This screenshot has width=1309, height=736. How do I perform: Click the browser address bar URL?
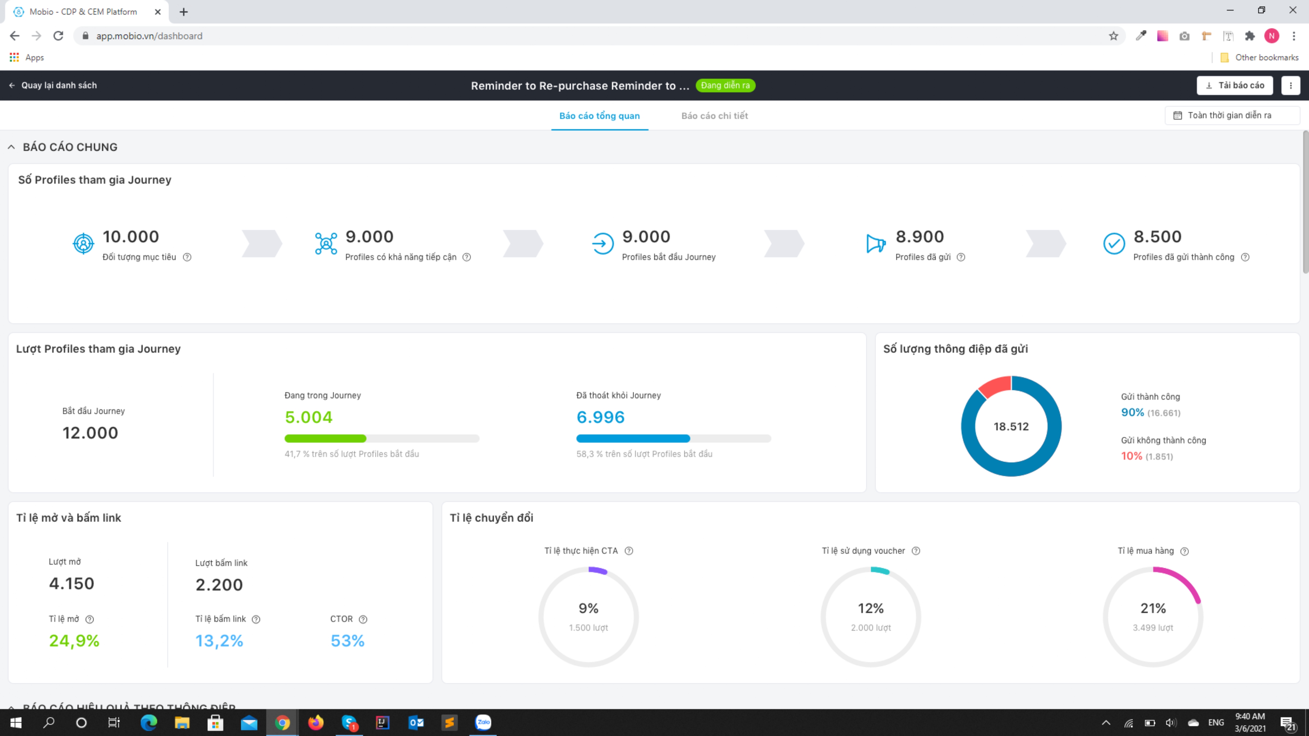[x=150, y=36]
